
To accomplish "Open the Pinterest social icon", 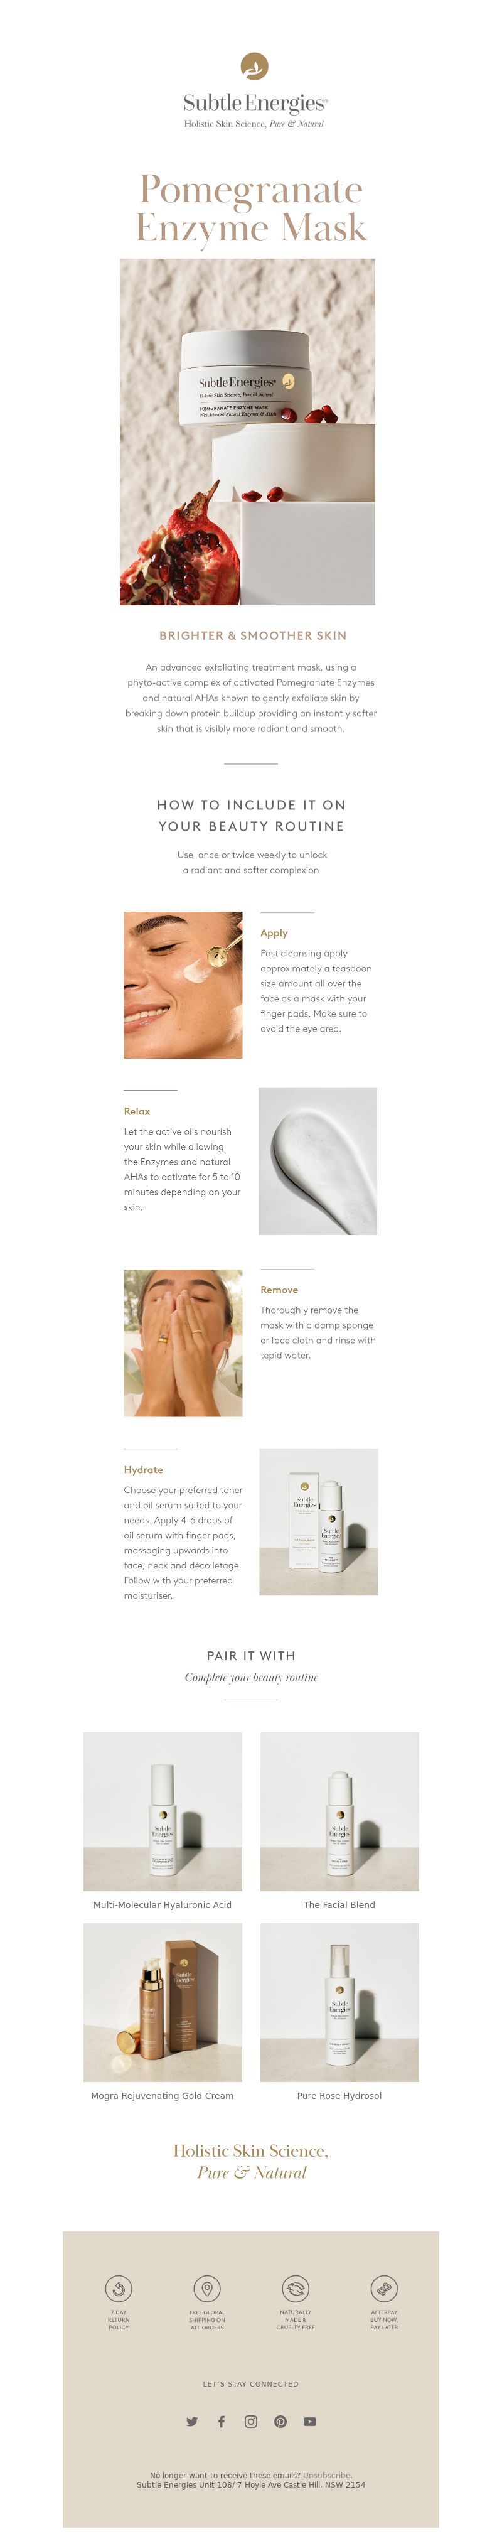I will [281, 2422].
